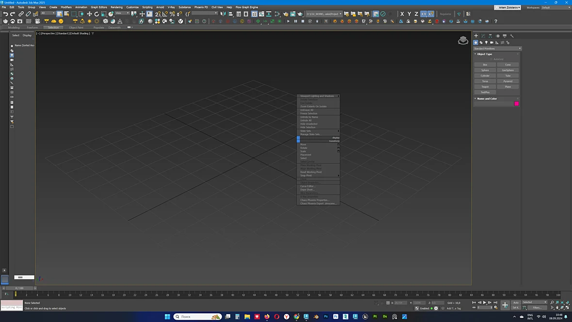Image resolution: width=572 pixels, height=322 pixels.
Task: Open the Standard Primitives dropdown
Action: coord(497,48)
